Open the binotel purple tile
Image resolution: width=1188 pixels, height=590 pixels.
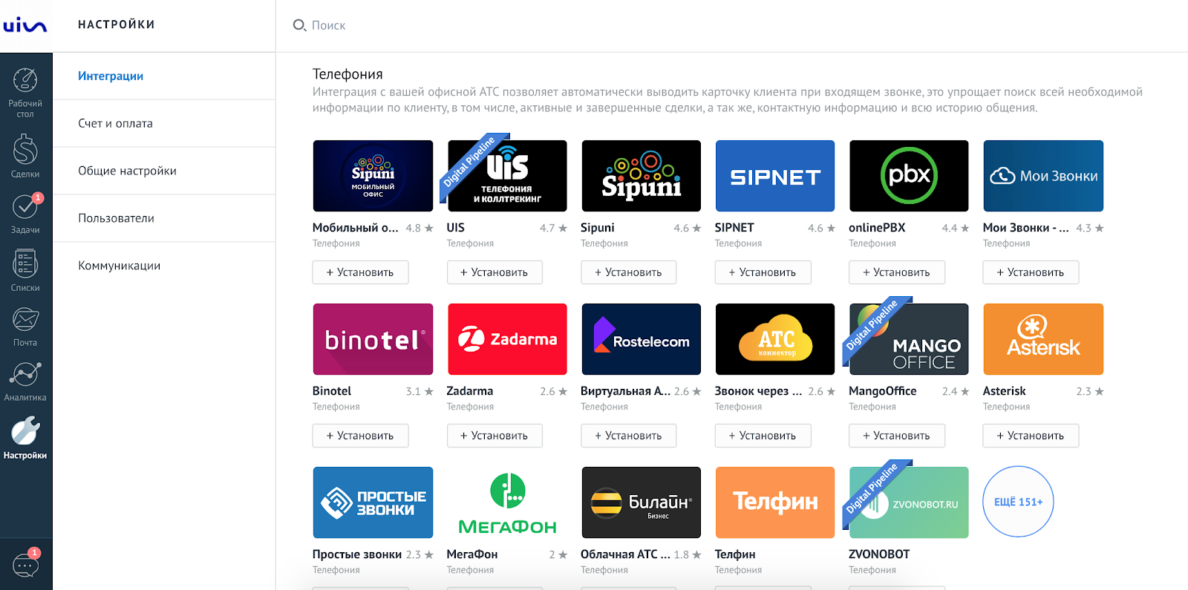373,339
